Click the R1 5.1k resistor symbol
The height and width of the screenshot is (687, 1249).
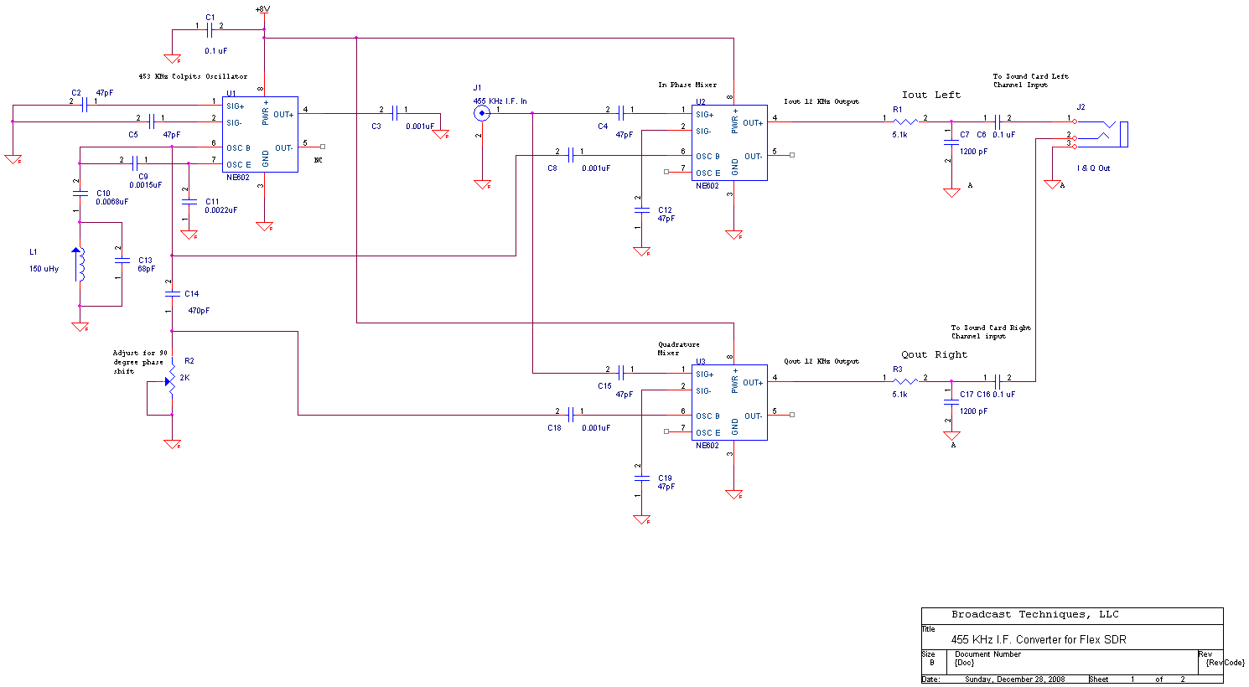pos(905,121)
